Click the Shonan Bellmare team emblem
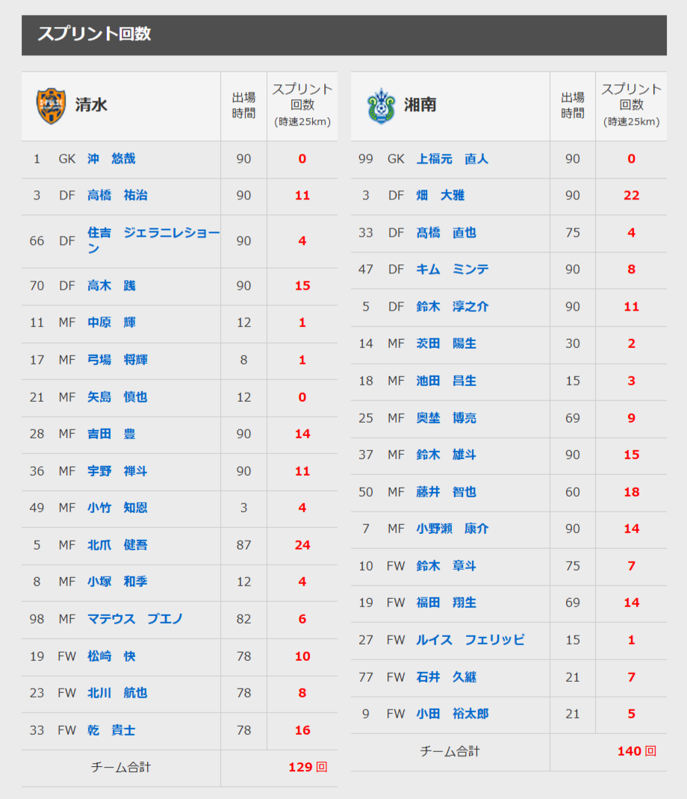Image resolution: width=687 pixels, height=799 pixels. 380,105
